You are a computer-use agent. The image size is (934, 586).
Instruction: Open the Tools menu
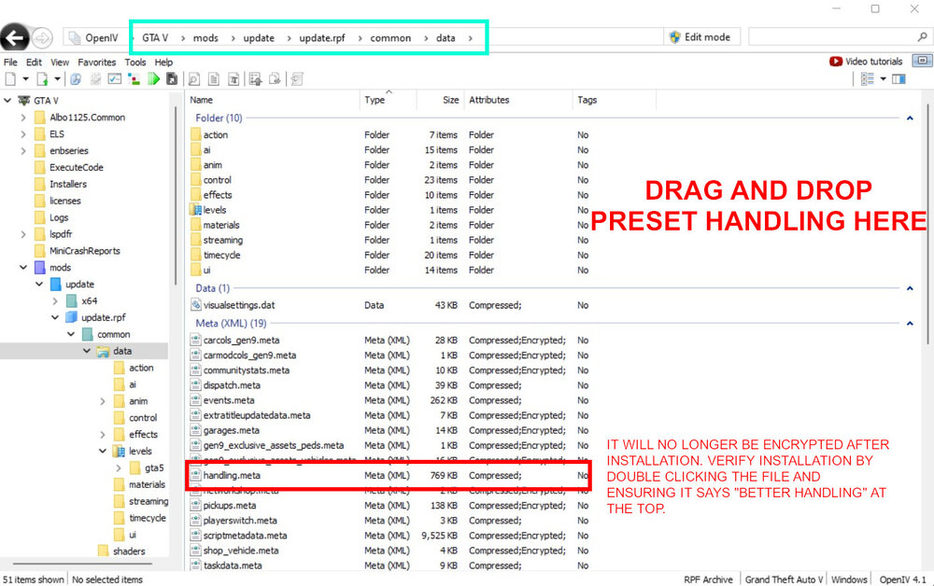pyautogui.click(x=135, y=62)
